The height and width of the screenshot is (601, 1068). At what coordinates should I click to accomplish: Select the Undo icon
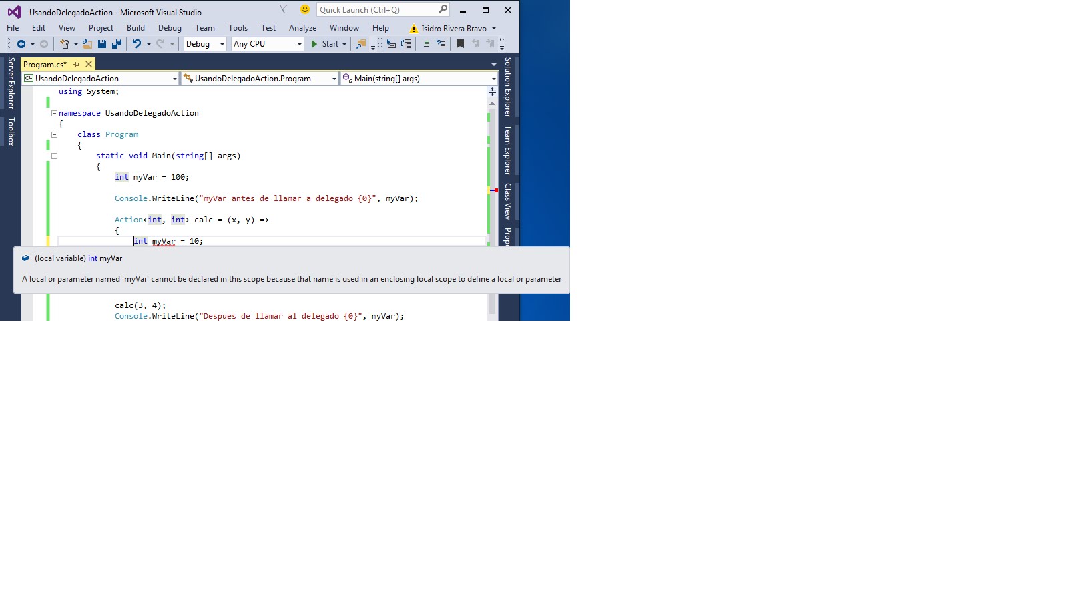(x=136, y=44)
